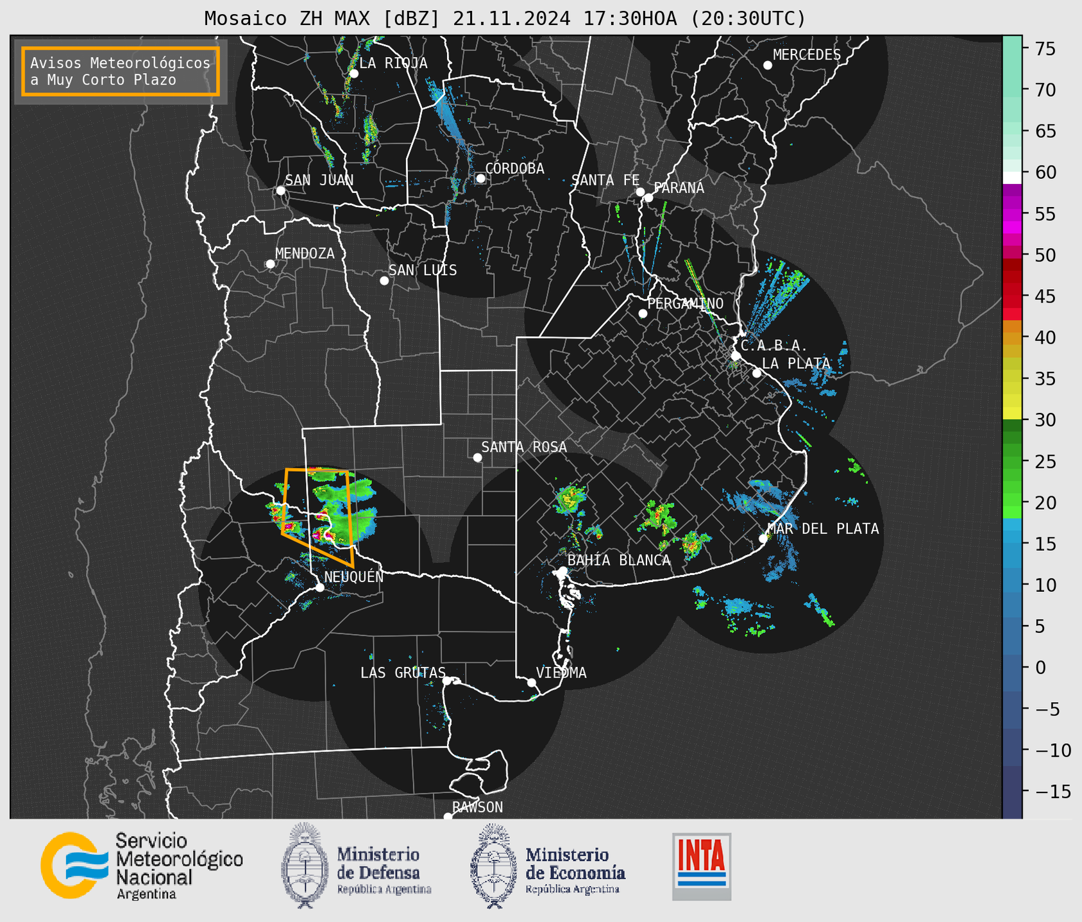1082x922 pixels.
Task: Click the INTA logo
Action: click(x=702, y=866)
